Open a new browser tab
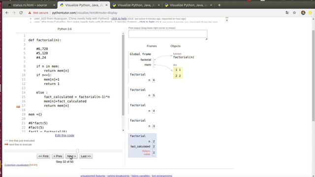315x177 pixels. pyautogui.click(x=219, y=5)
